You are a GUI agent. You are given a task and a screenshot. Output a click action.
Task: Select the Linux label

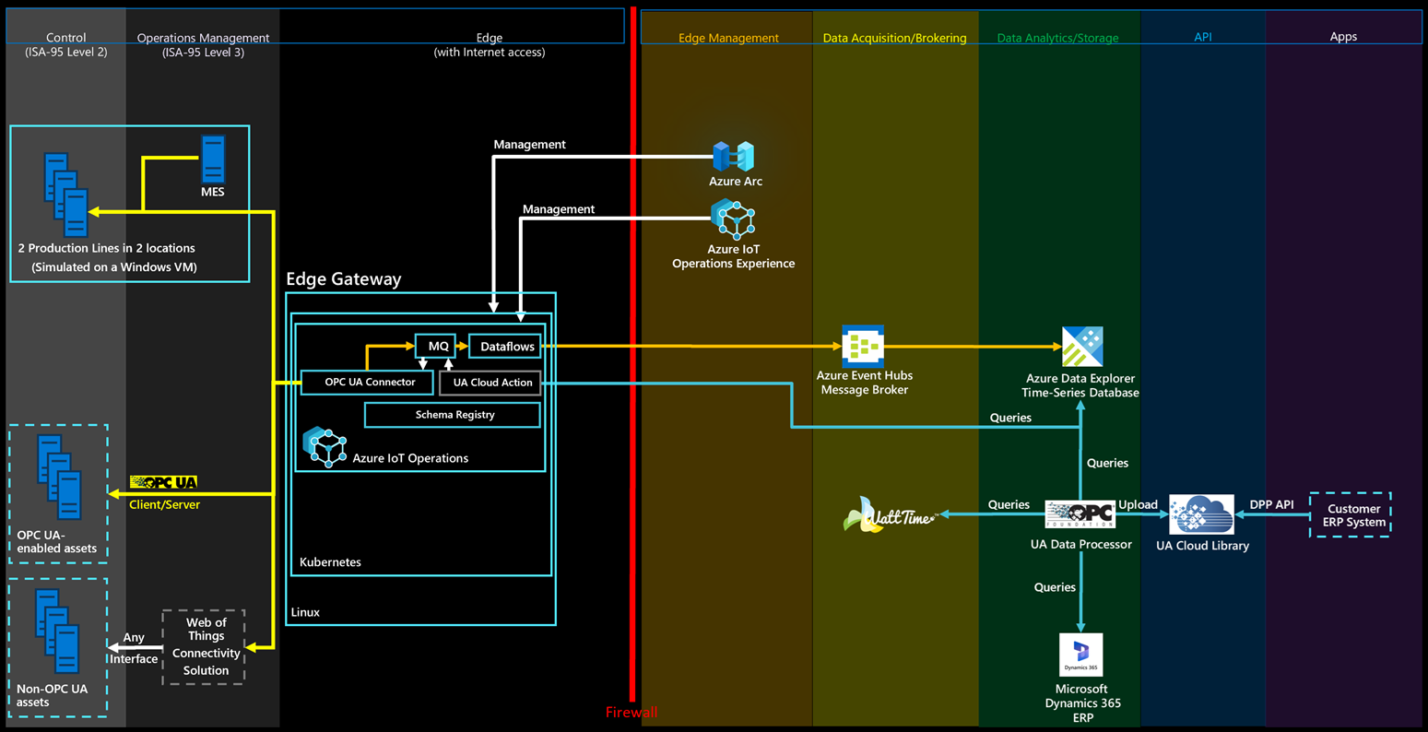tap(305, 612)
